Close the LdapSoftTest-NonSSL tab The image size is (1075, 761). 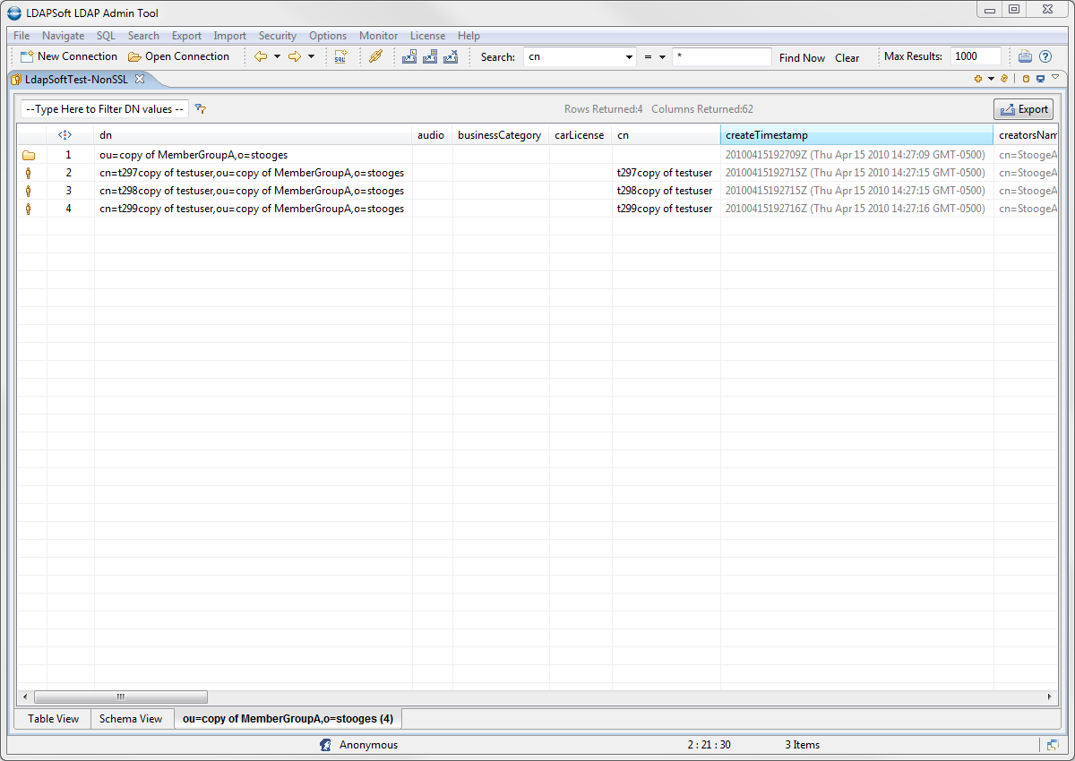point(140,79)
